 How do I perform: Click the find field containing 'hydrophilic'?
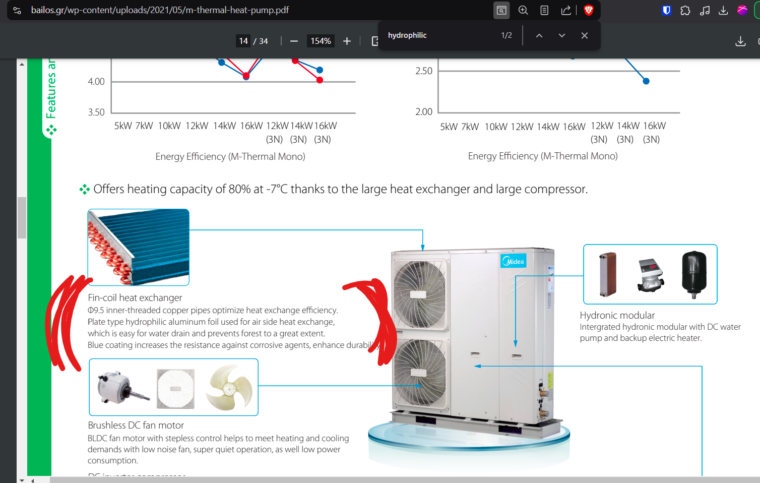tap(438, 35)
